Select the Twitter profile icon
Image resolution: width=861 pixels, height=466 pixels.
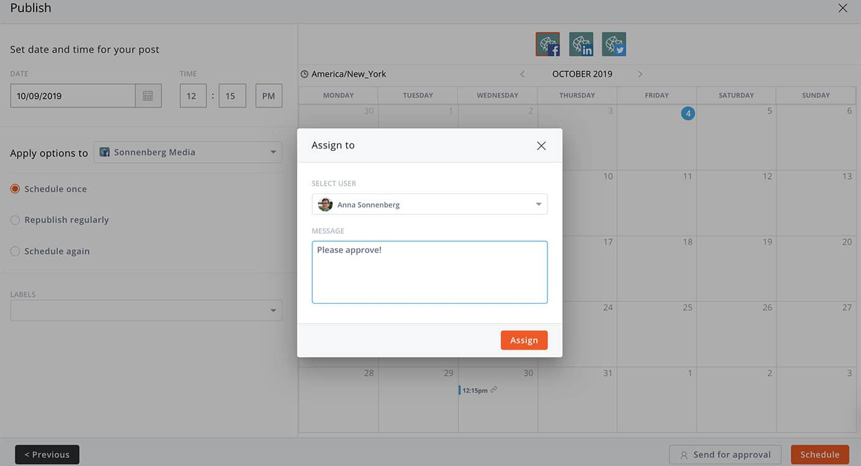click(614, 44)
